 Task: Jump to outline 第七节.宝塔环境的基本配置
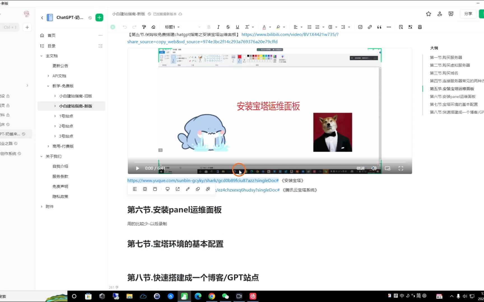pos(454,105)
